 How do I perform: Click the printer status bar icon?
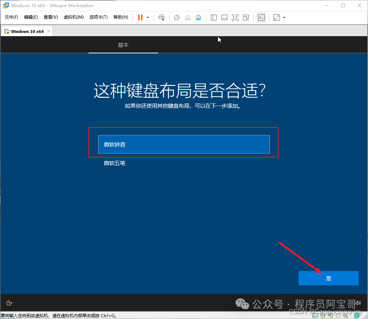tap(338, 316)
